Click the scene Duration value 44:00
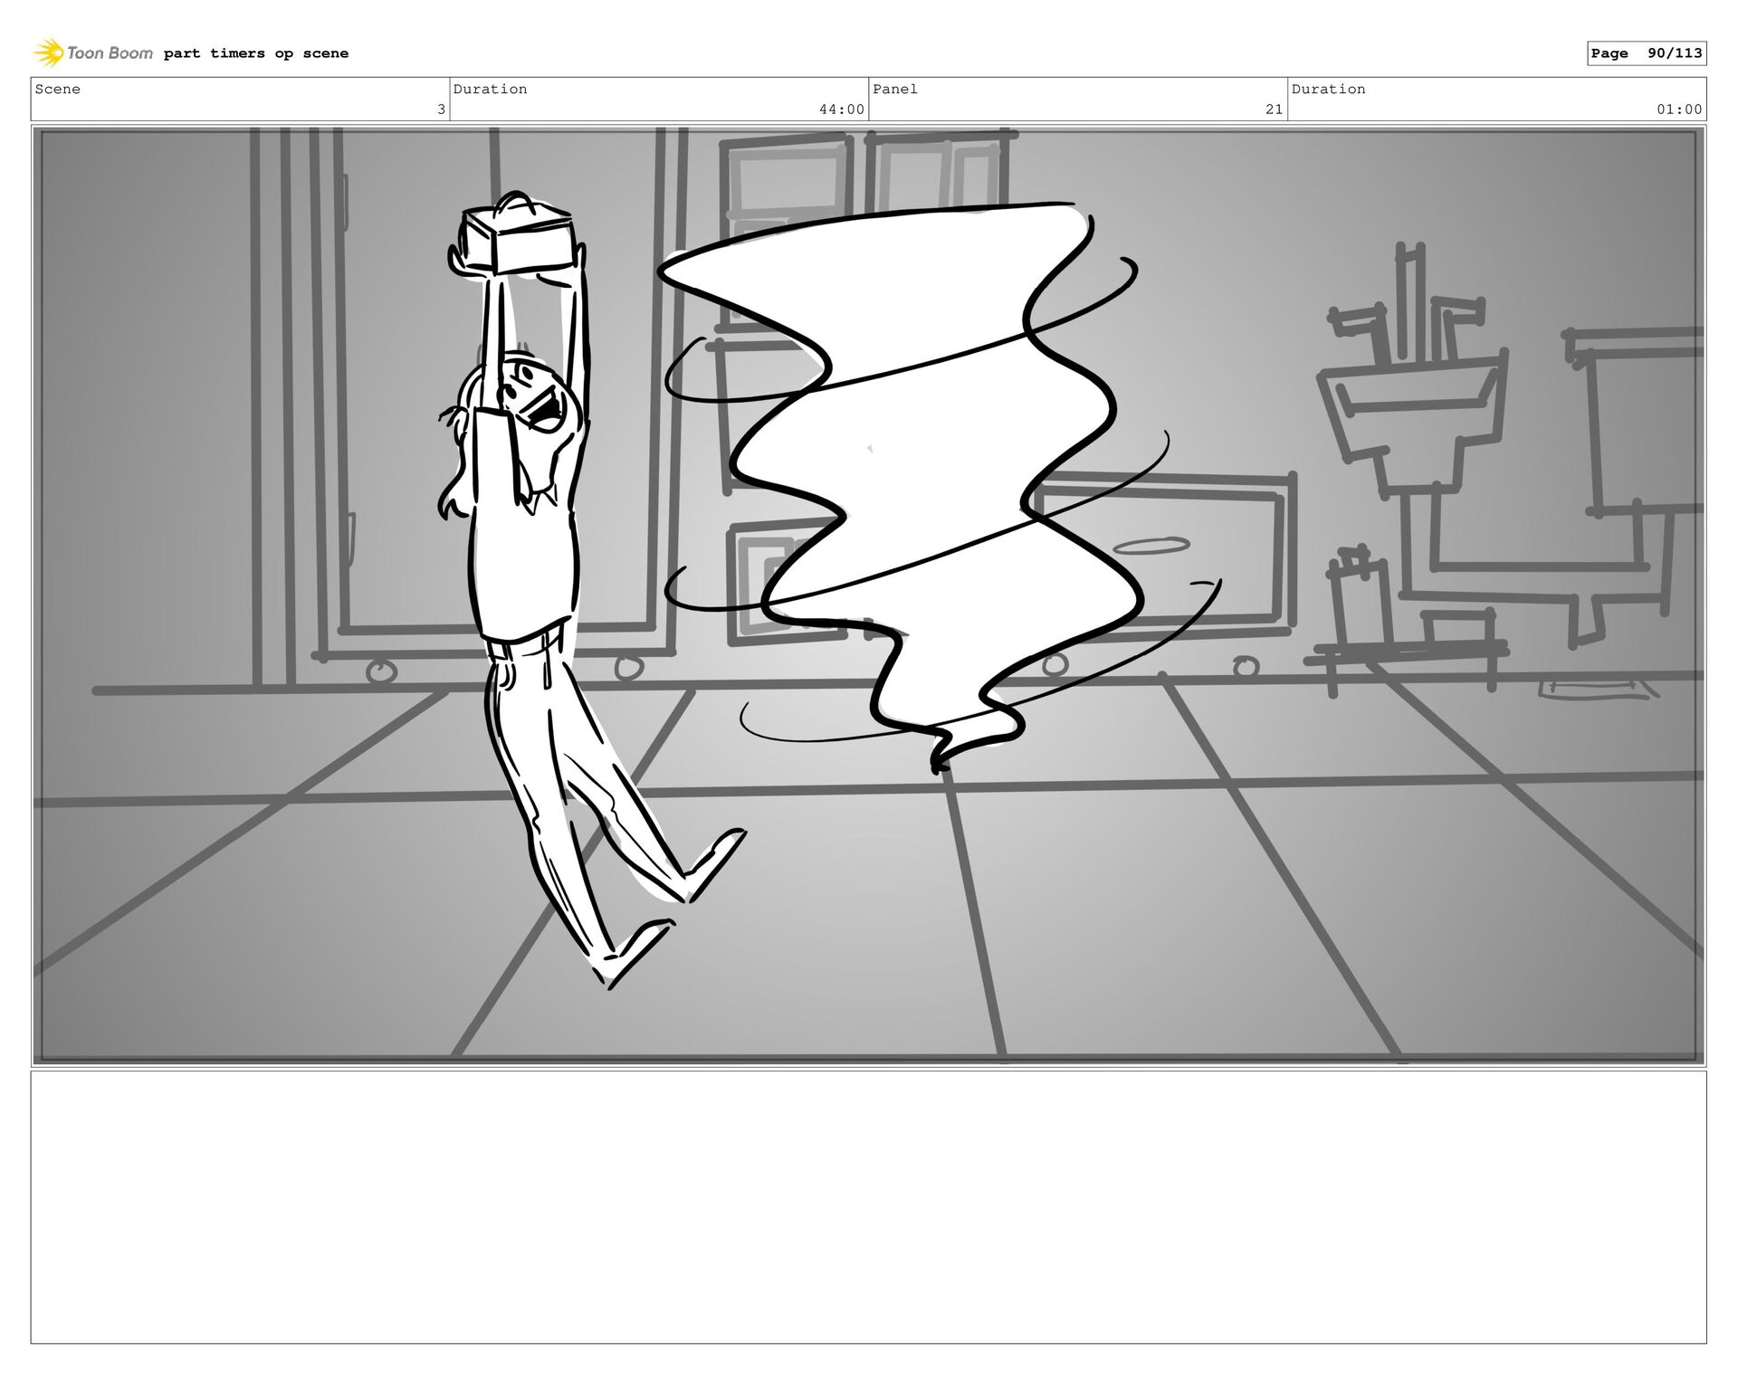This screenshot has width=1738, height=1390. click(x=842, y=109)
